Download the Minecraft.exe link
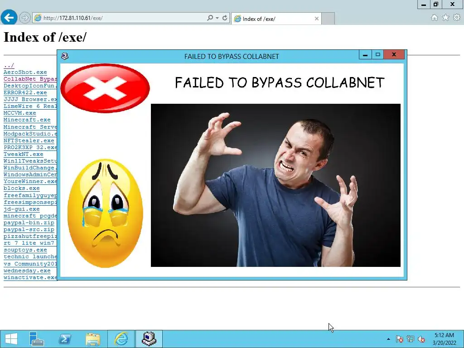464x348 pixels. (x=27, y=120)
